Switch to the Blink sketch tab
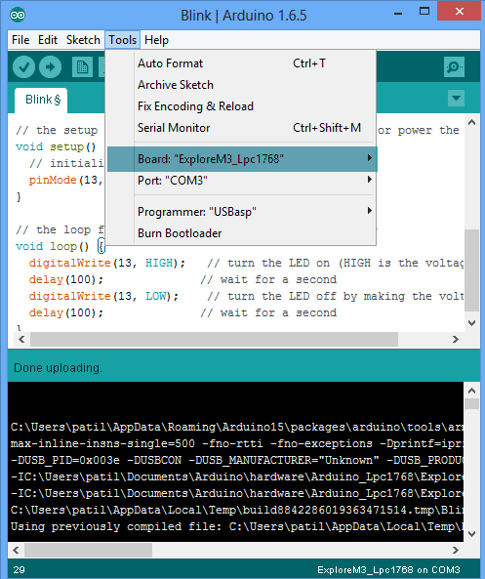The image size is (485, 579). (41, 100)
